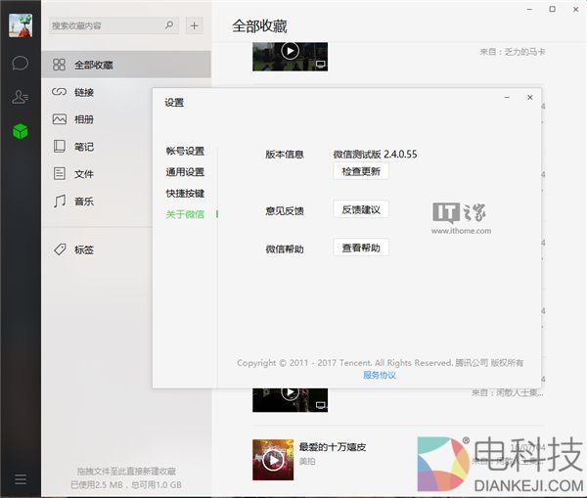
Task: Click the plus button next to search
Action: click(x=195, y=25)
